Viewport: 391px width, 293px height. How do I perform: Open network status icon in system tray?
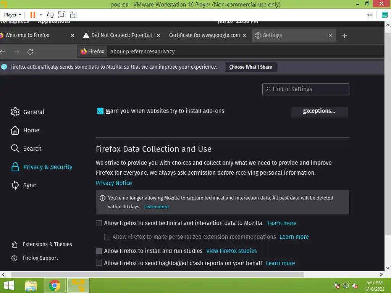point(346,285)
